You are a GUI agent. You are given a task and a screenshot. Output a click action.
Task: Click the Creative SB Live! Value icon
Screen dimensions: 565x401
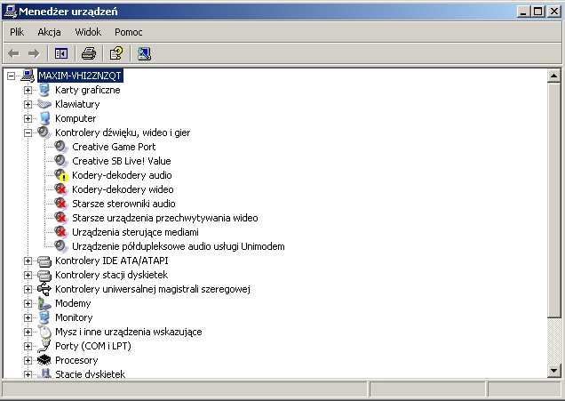(61, 161)
